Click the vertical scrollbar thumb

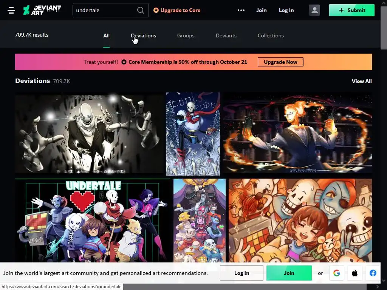(384, 27)
